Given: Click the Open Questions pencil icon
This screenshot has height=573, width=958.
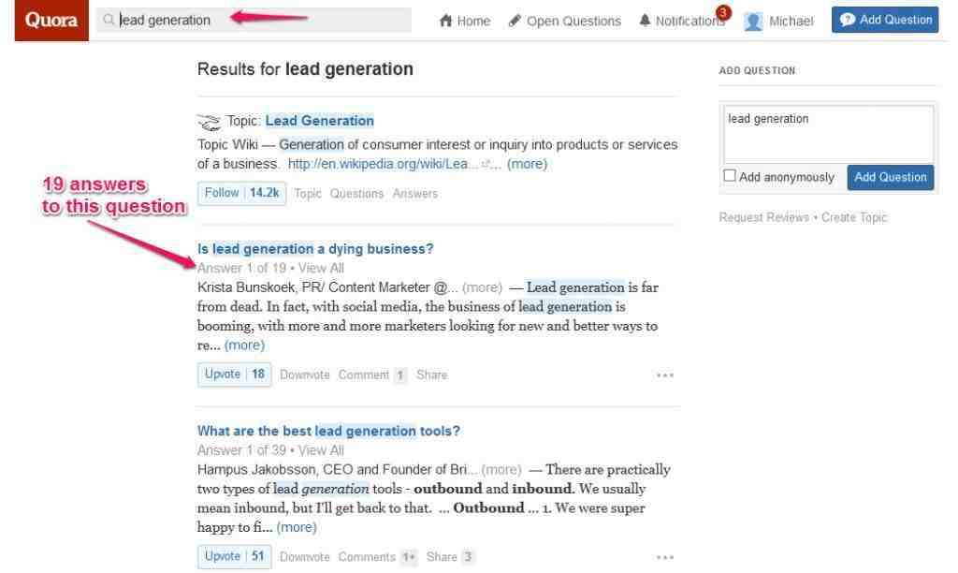Looking at the screenshot, I should [x=515, y=21].
